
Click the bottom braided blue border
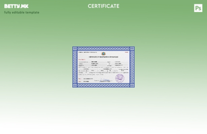pyautogui.click(x=103, y=85)
